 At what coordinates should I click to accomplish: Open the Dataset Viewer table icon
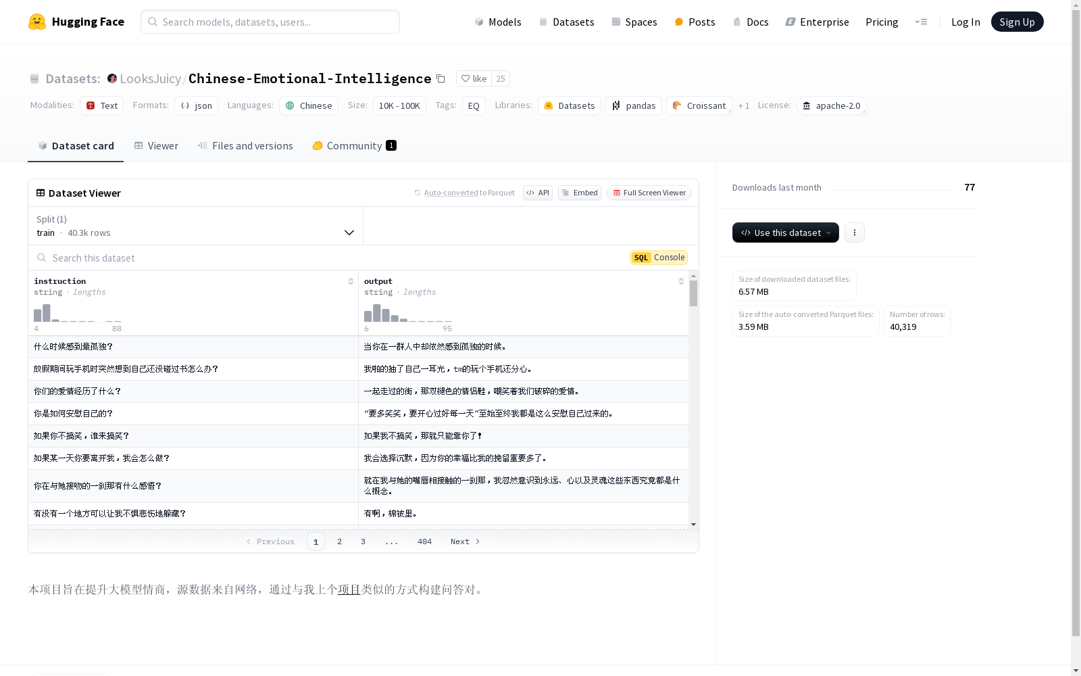pyautogui.click(x=41, y=193)
